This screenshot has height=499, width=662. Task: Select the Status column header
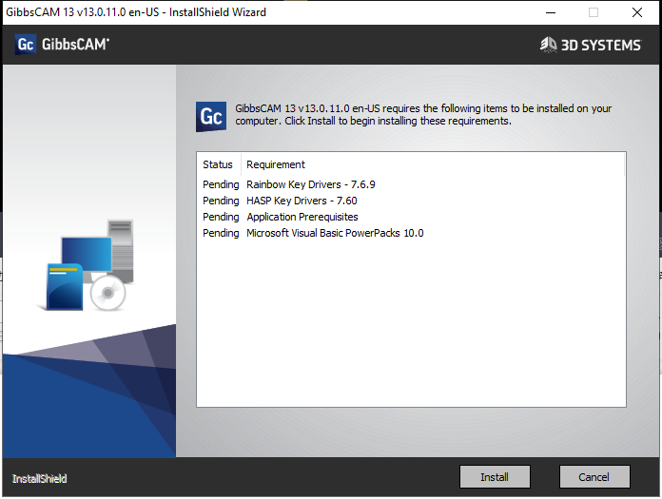pos(218,164)
